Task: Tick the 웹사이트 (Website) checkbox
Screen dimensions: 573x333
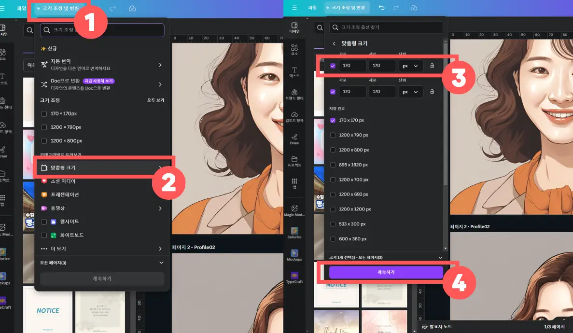Action: point(44,222)
